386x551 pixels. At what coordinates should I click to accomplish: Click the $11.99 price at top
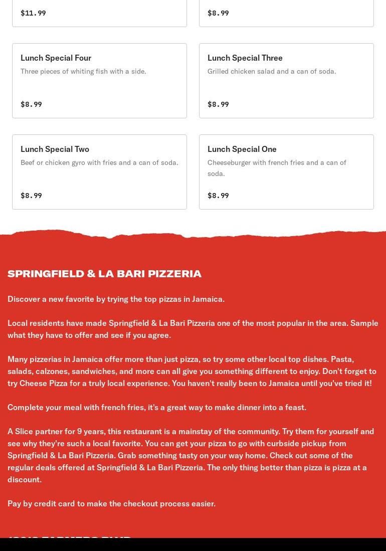tap(33, 13)
